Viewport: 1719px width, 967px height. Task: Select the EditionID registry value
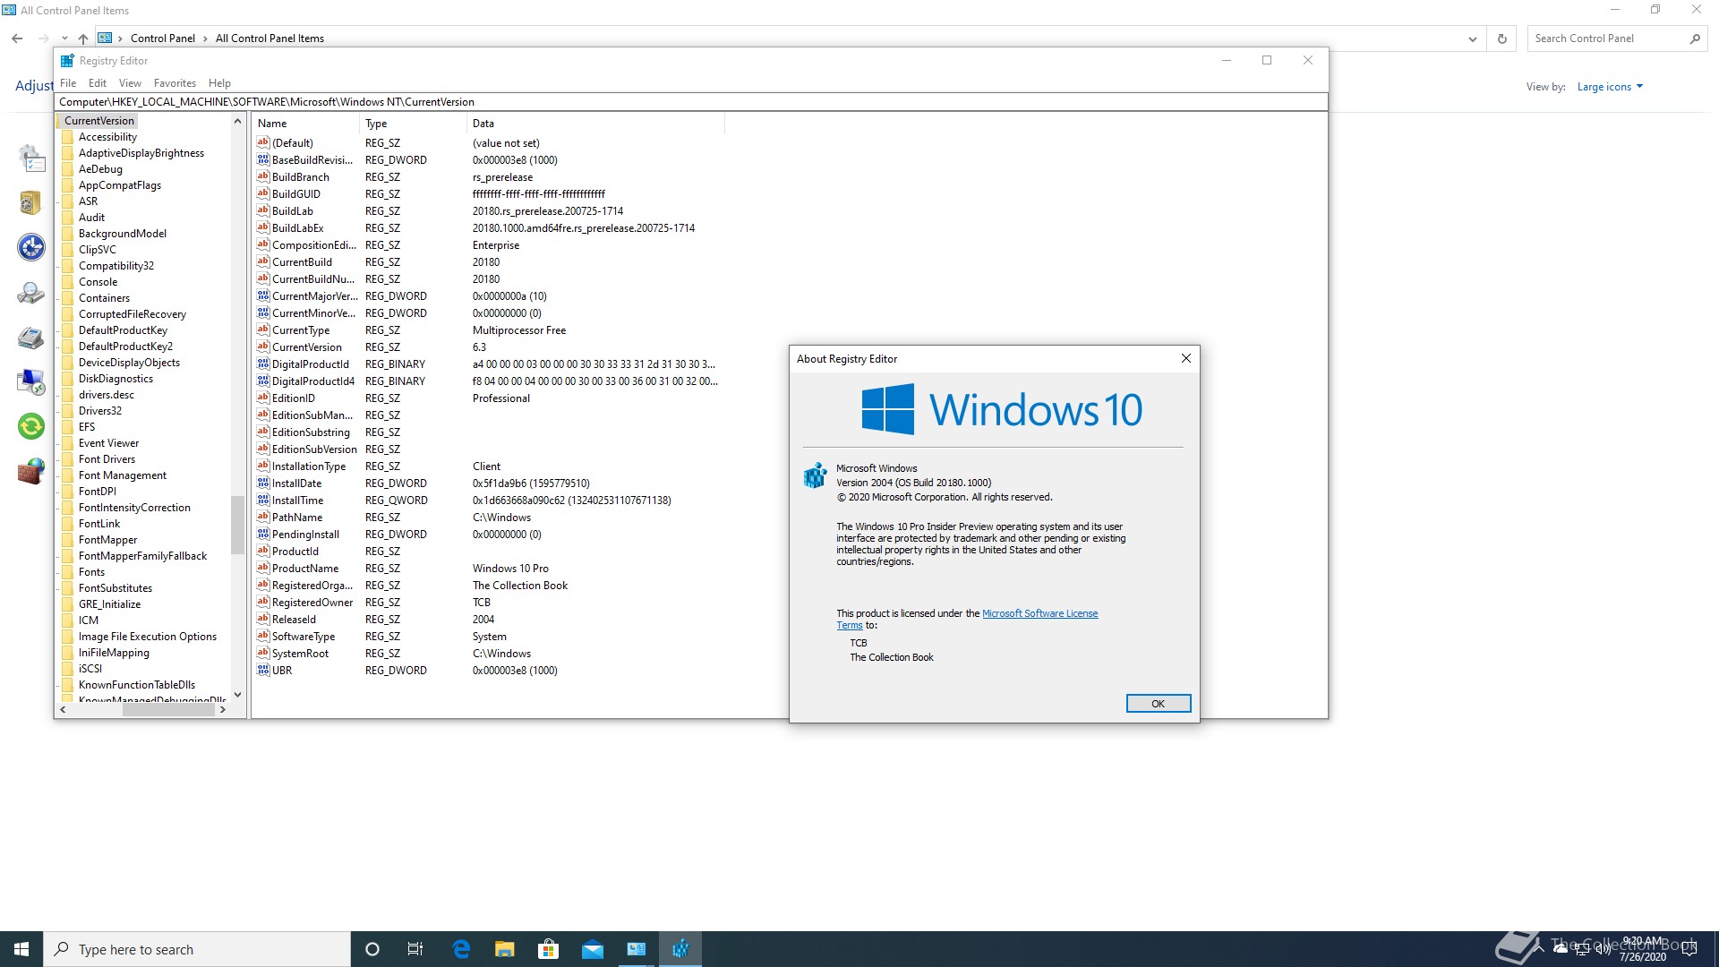point(294,398)
